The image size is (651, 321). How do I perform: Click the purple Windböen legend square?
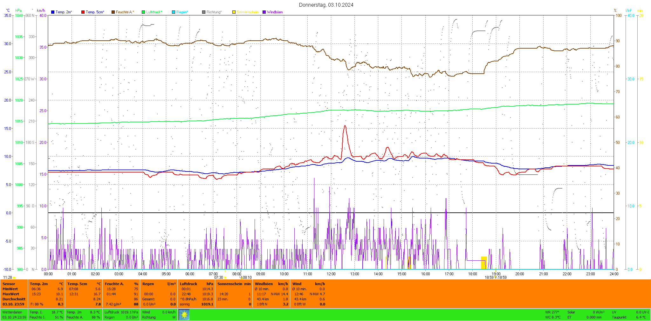pos(264,12)
